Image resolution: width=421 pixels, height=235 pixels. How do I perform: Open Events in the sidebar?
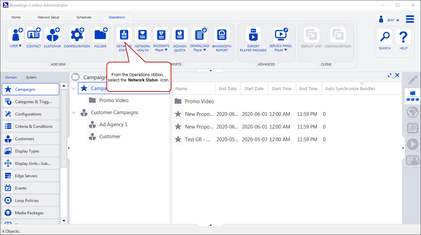(x=30, y=188)
